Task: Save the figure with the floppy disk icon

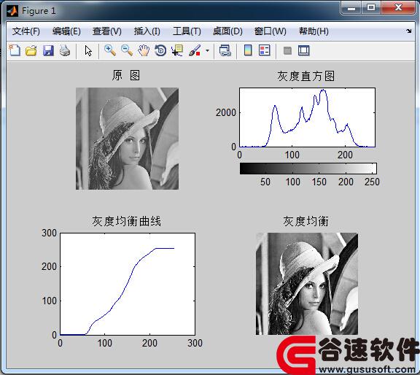Action: pyautogui.click(x=48, y=50)
